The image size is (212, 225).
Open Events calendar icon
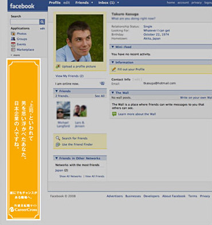(x=13, y=45)
